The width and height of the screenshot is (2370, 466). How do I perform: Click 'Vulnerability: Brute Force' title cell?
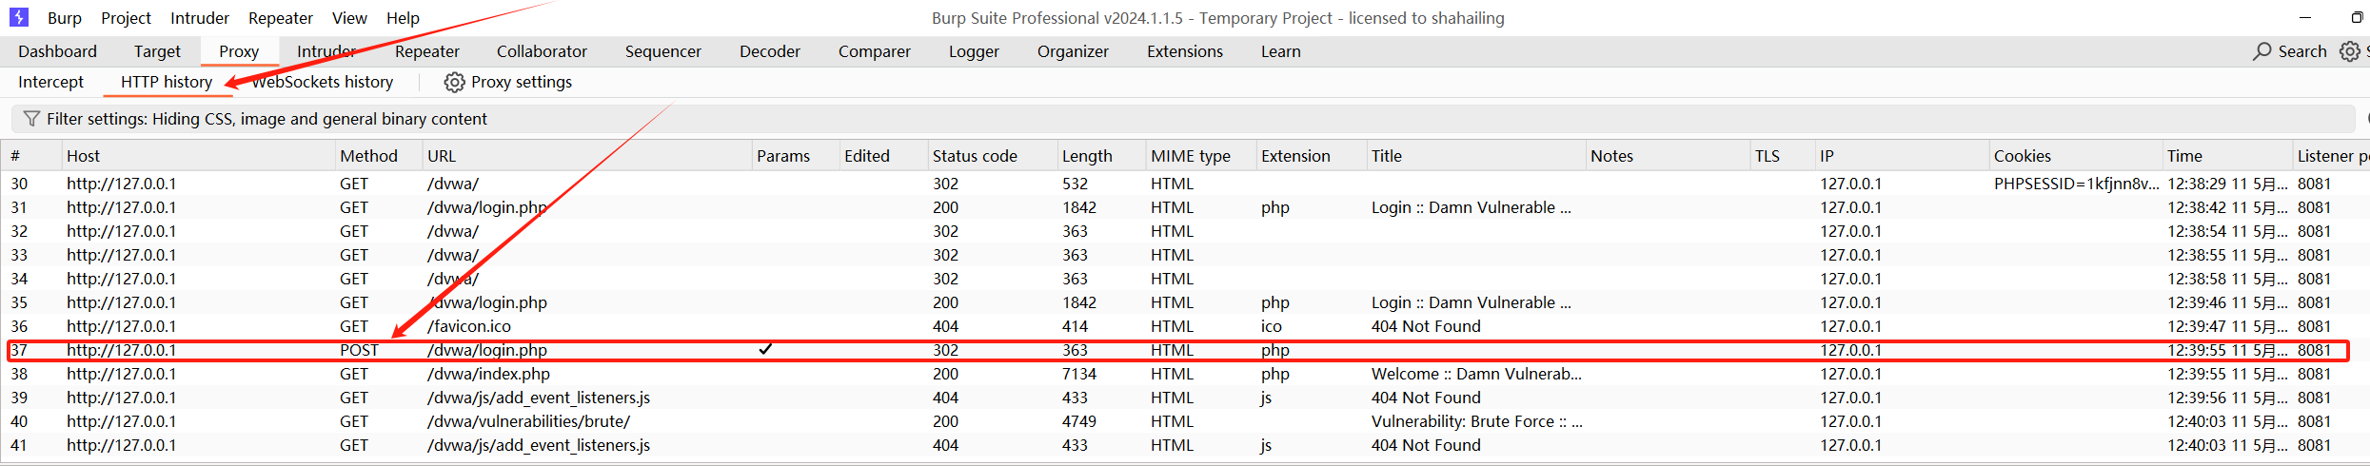[x=1476, y=421]
